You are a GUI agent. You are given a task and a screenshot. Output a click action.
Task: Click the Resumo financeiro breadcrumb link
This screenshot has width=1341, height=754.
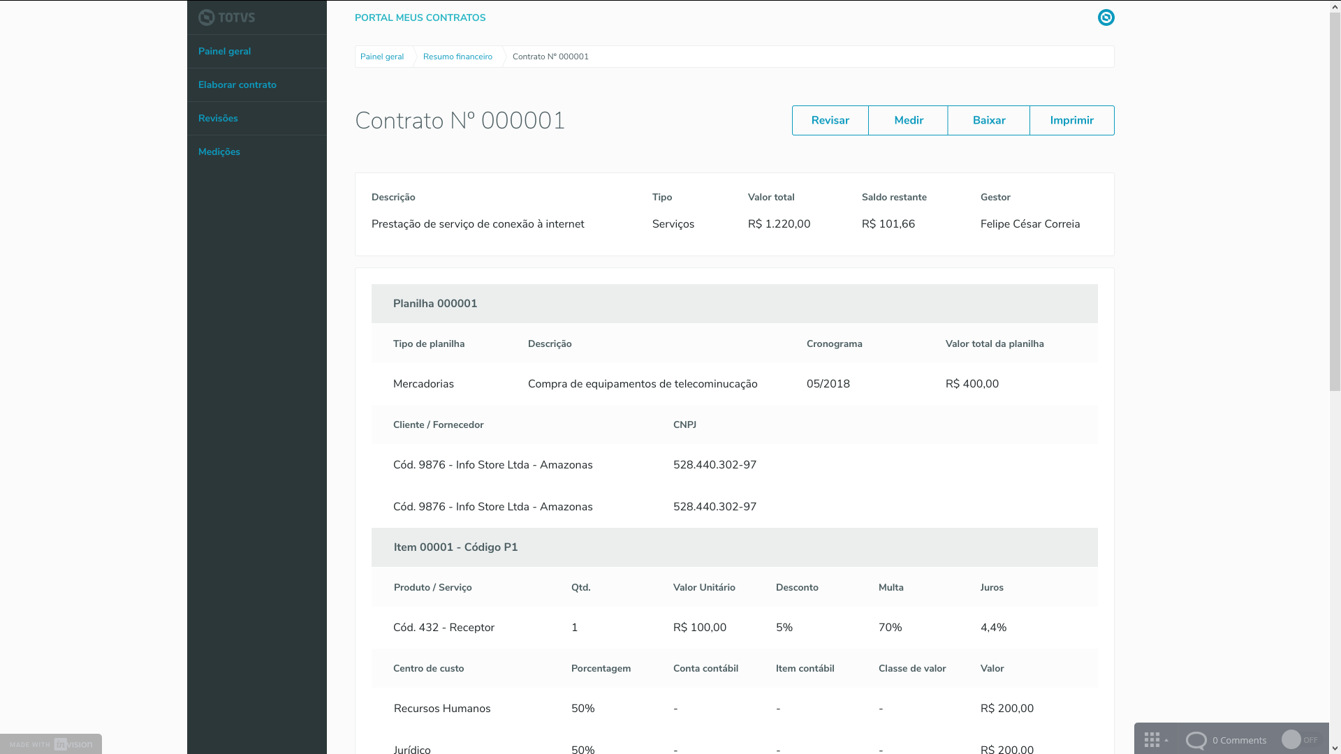pos(457,57)
